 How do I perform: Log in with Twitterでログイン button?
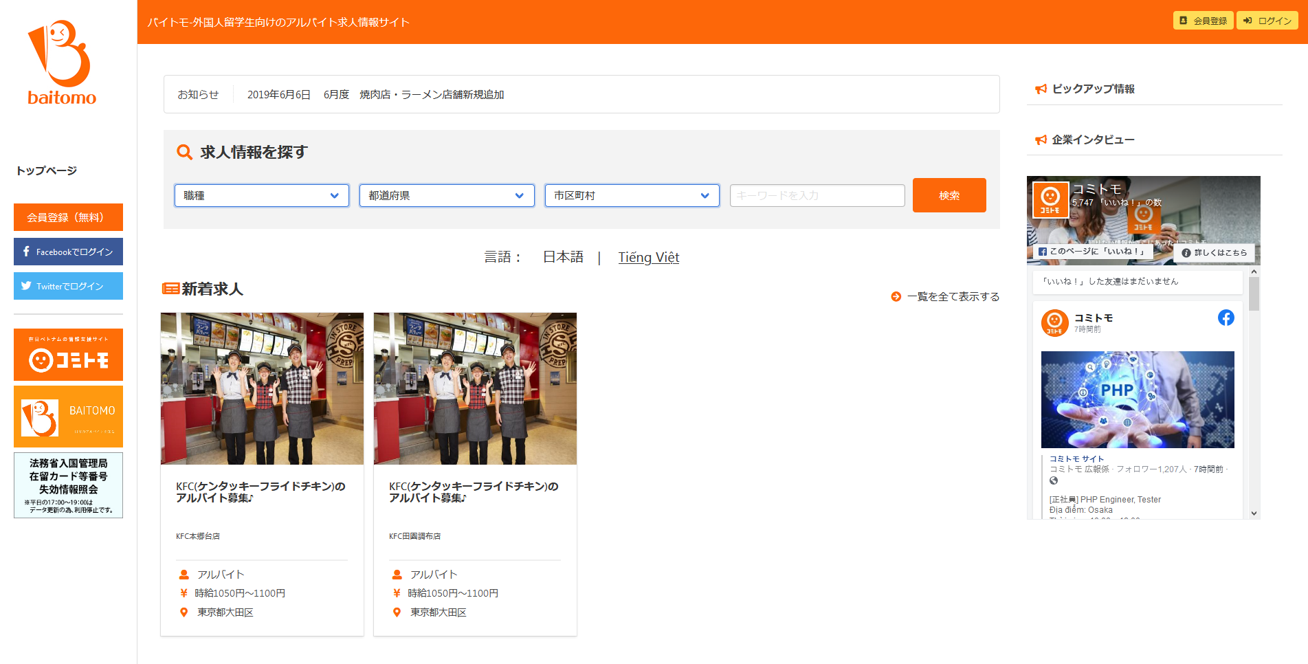point(68,286)
